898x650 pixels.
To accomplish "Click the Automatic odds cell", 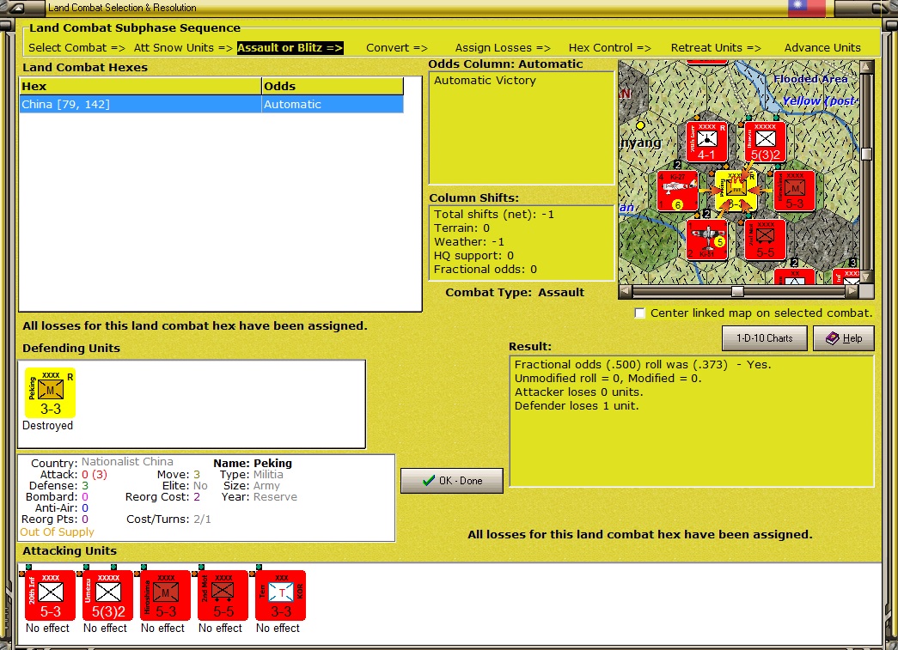I will click(x=333, y=104).
